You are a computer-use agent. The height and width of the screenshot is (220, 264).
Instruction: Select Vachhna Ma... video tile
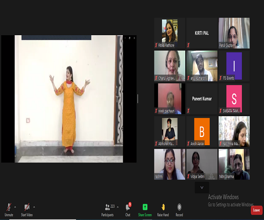[x=234, y=132]
